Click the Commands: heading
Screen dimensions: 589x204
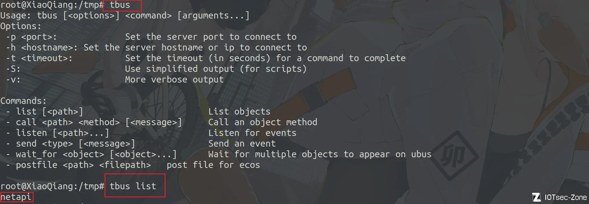point(23,101)
